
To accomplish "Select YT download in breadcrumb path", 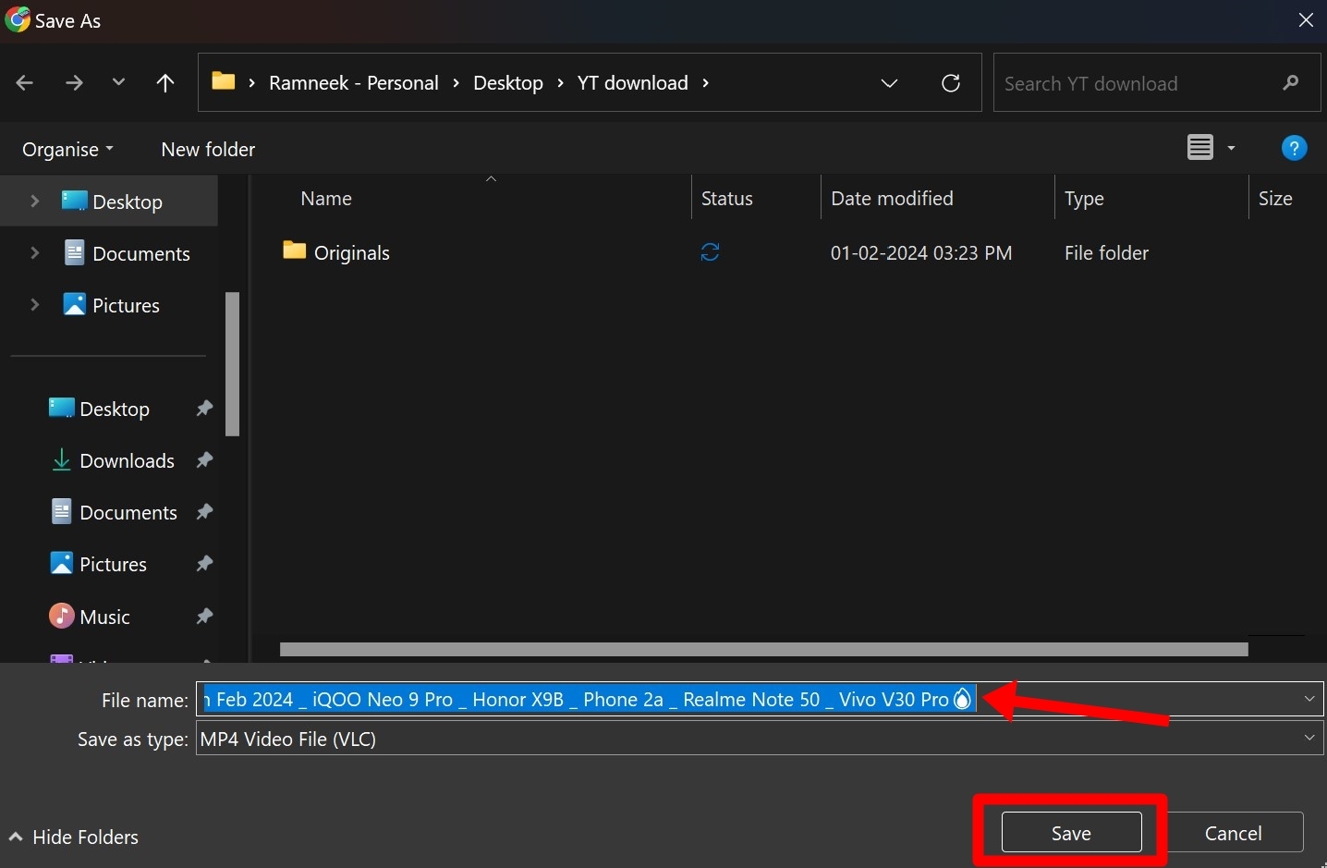I will coord(633,83).
